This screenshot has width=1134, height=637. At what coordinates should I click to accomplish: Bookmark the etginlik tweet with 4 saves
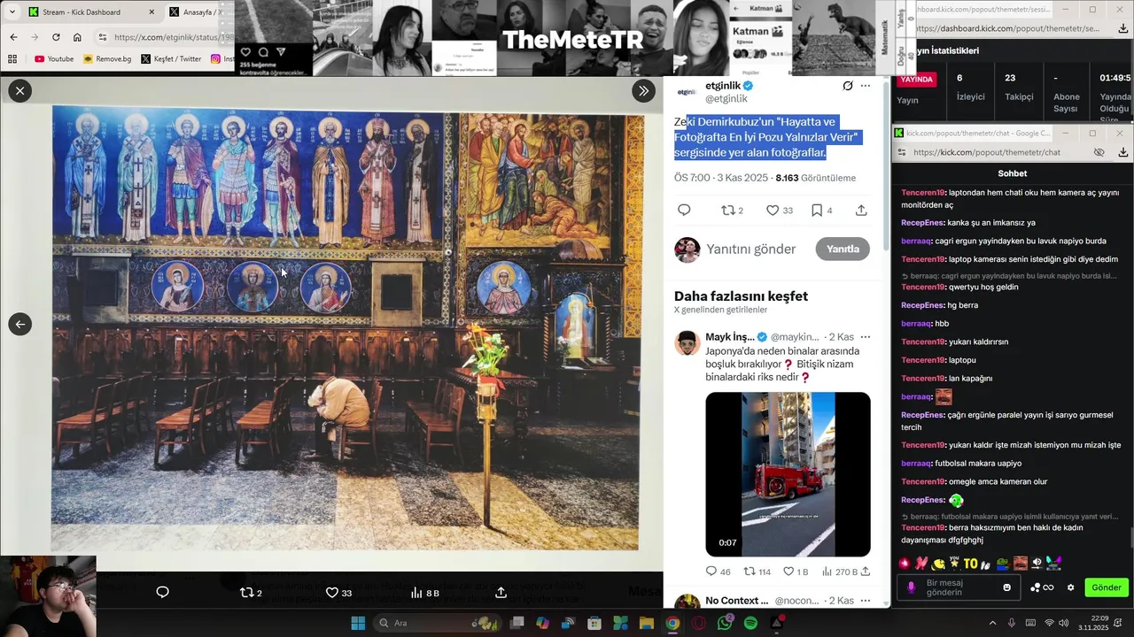[822, 210]
